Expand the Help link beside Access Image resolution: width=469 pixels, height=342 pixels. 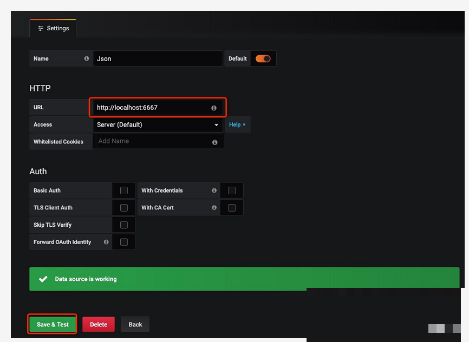(237, 124)
